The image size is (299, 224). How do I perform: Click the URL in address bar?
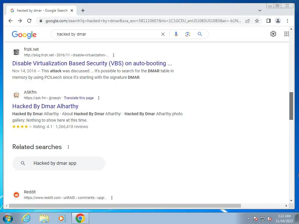pyautogui.click(x=143, y=21)
